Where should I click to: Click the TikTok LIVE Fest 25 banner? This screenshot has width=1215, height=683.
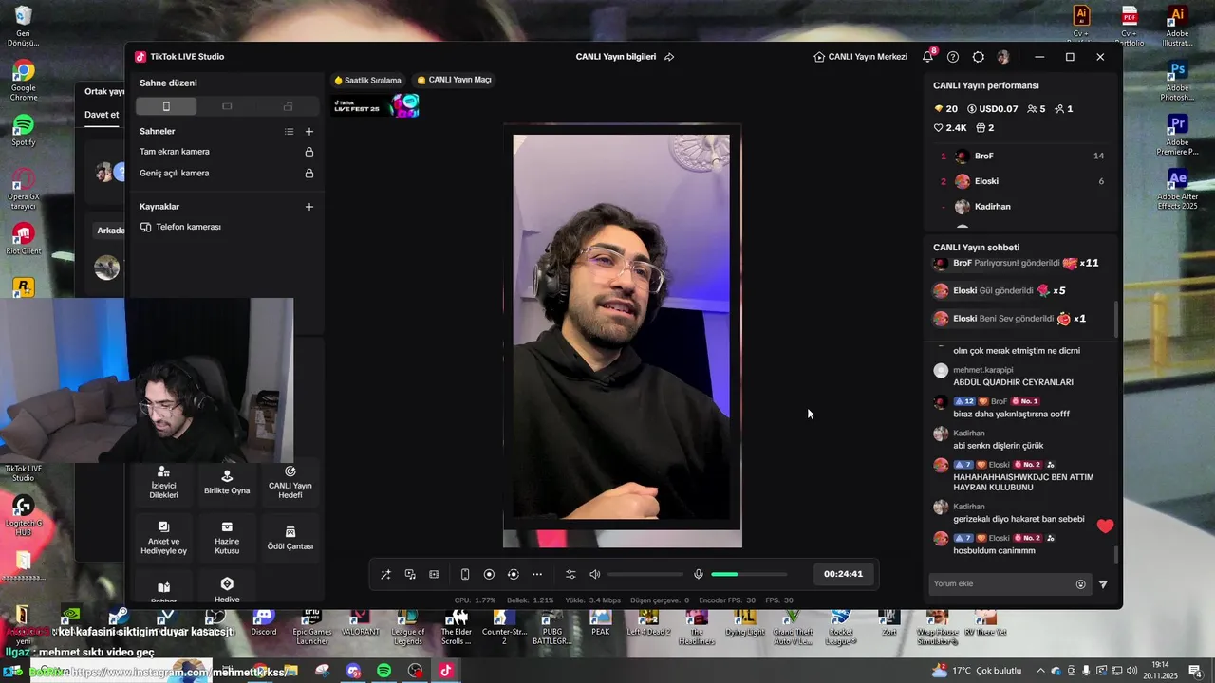375,105
